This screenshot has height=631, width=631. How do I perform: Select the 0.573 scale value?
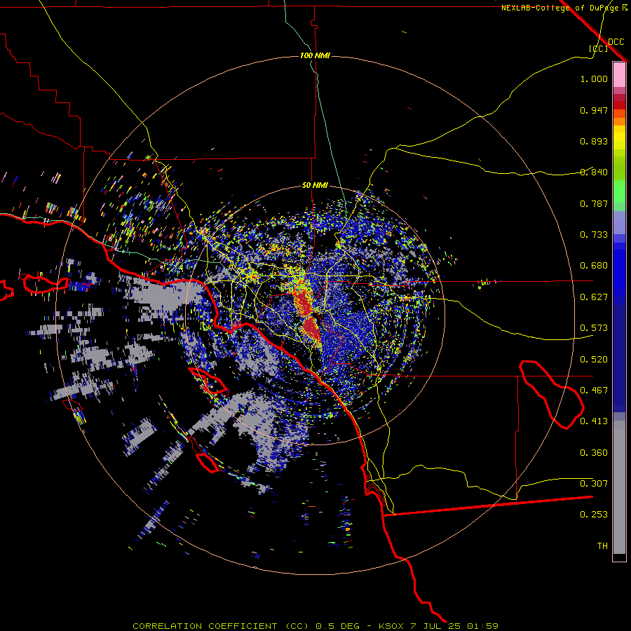click(594, 328)
